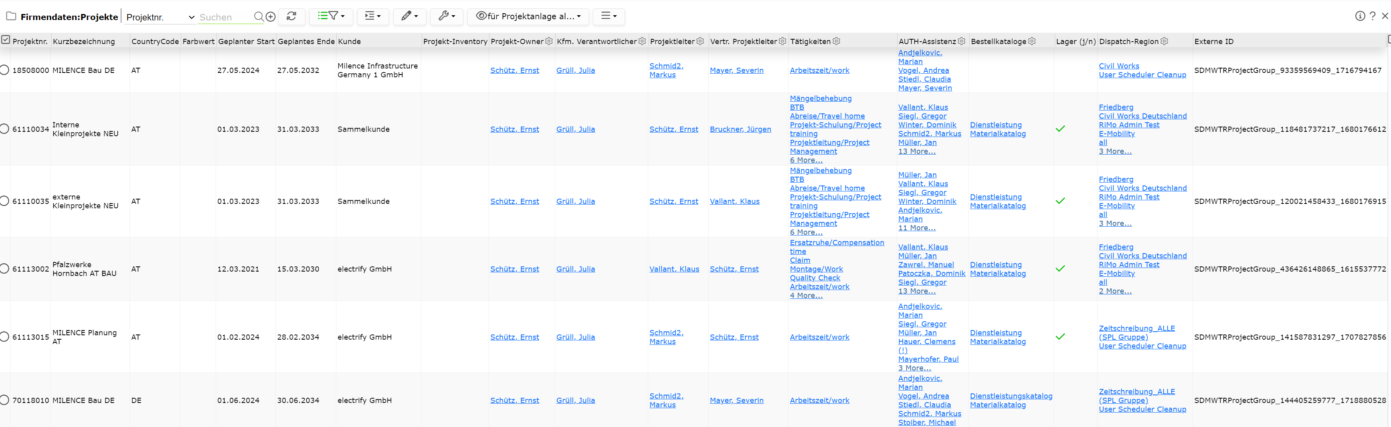Open Bestellkataloge column gear settings
The image size is (1391, 427).
(x=1032, y=41)
